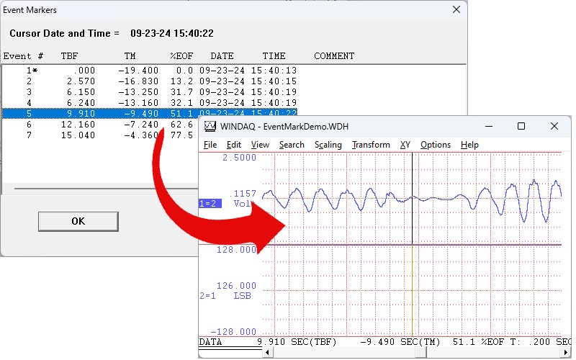
Task: Click the TIME column header
Action: point(274,56)
